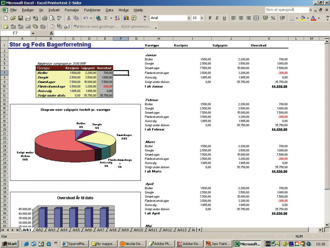Apply currency format icon

(266, 18)
